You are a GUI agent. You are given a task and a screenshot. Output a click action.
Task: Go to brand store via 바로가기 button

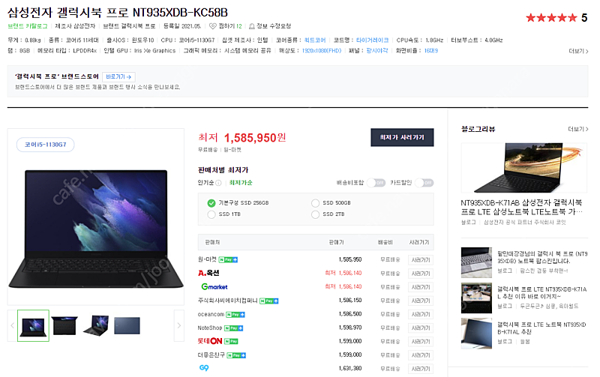point(118,77)
